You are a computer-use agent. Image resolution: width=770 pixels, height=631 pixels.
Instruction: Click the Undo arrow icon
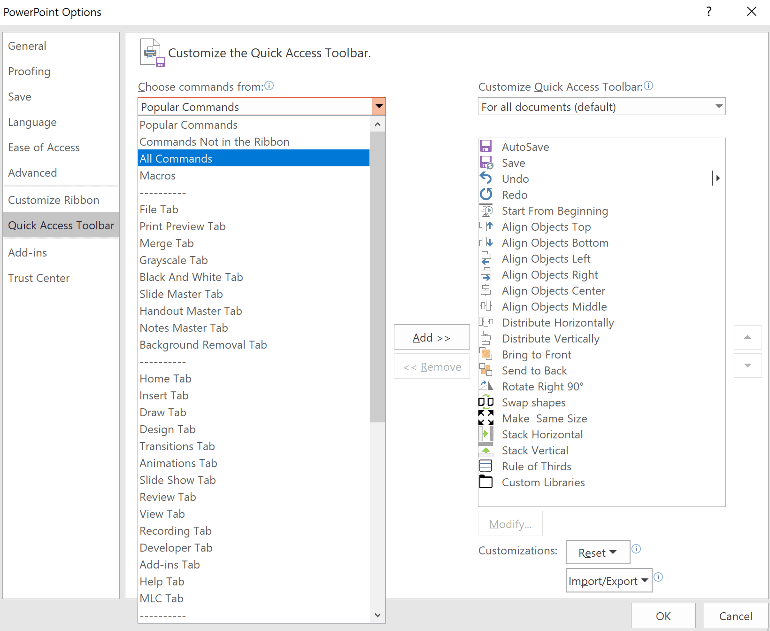[486, 178]
